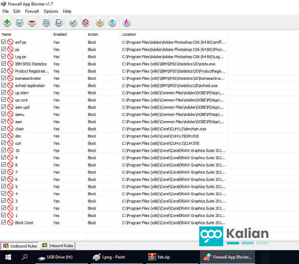Viewport: 299px width, 264px height.
Task: Select the rule named 1
Action: coord(114,215)
